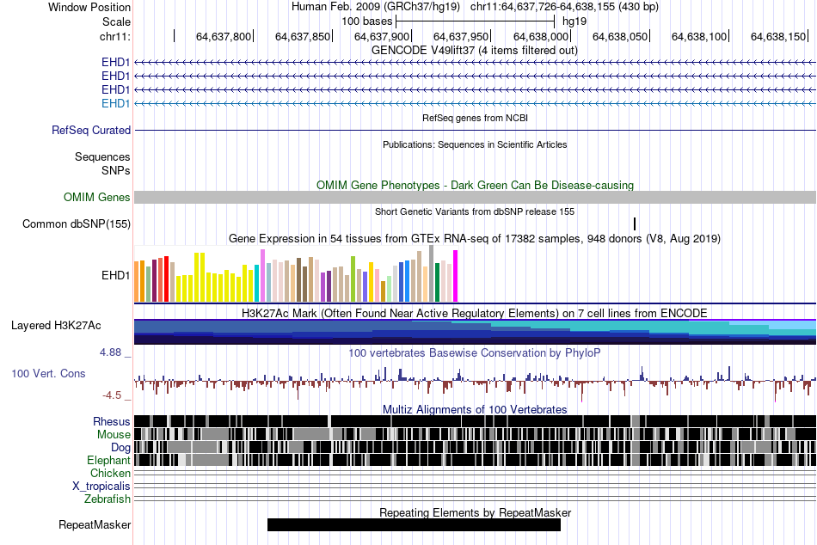Open the H3K27Ac Mark track title
The height and width of the screenshot is (545, 817).
475,314
